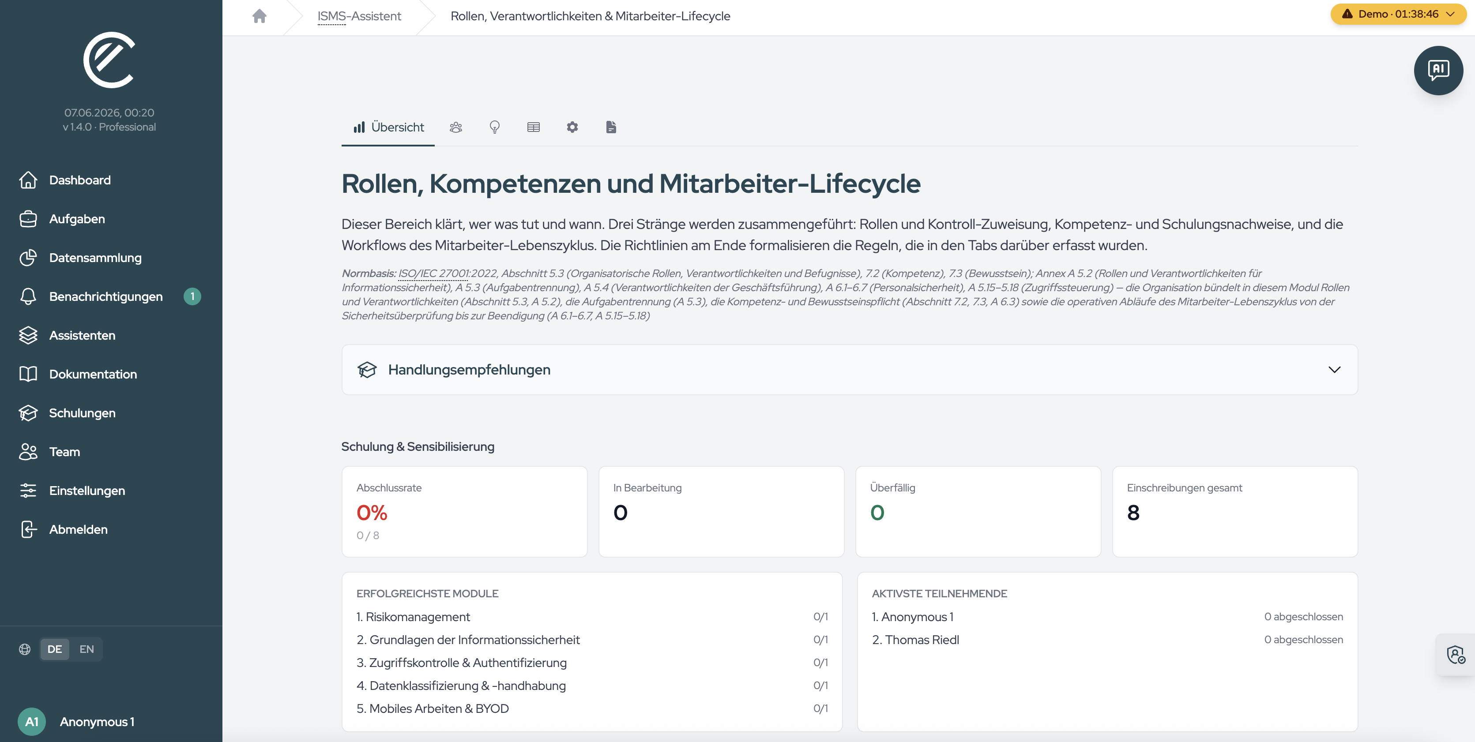The width and height of the screenshot is (1475, 742).
Task: Open Benachrichtigungen menu item
Action: tap(106, 296)
